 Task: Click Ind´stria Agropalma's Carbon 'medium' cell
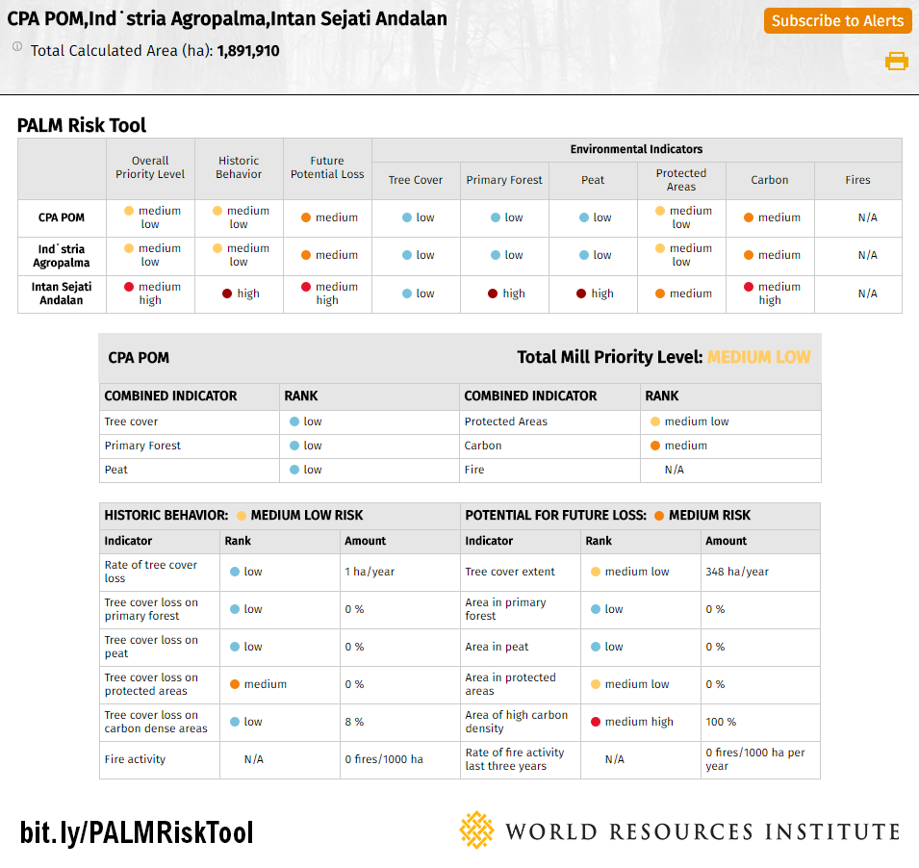pyautogui.click(x=772, y=256)
